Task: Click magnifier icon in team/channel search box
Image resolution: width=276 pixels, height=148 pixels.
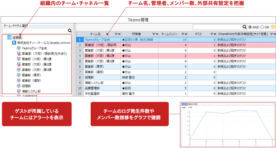Action: [x=69, y=31]
